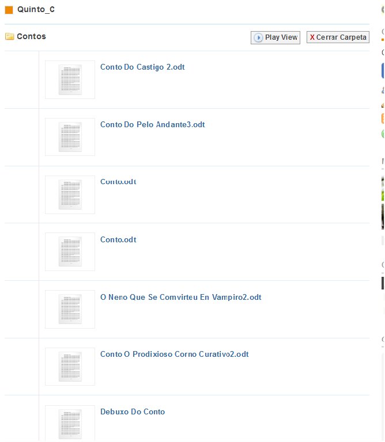Select the Quinto_C heading
Image resolution: width=385 pixels, height=442 pixels.
[36, 10]
